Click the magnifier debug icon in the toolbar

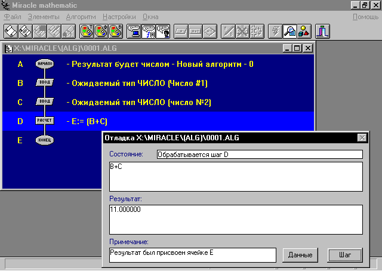point(291,31)
